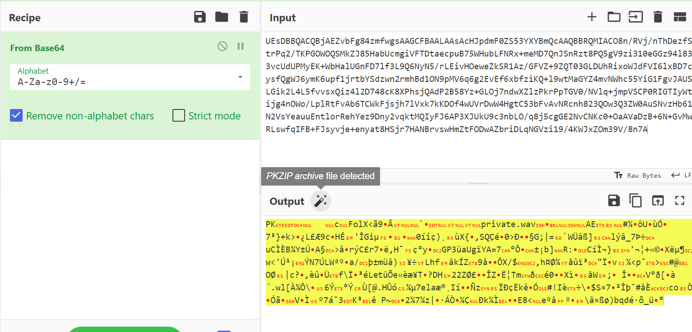Image resolution: width=692 pixels, height=332 pixels.
Task: Clear the input and output
Action: tap(658, 17)
